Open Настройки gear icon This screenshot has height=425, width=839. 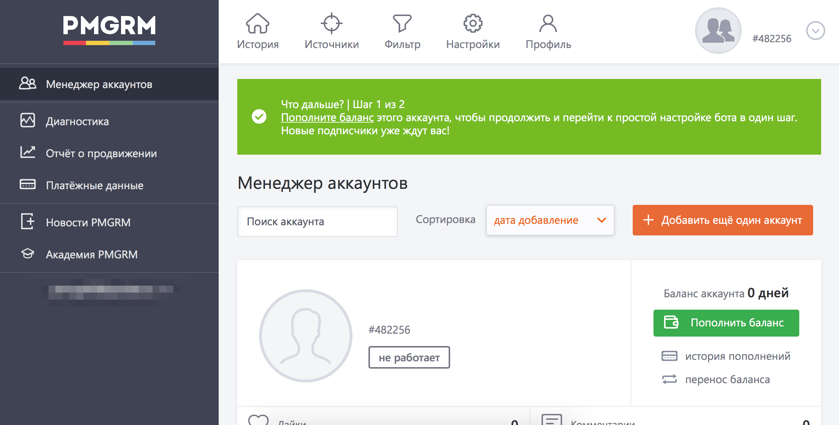(473, 24)
